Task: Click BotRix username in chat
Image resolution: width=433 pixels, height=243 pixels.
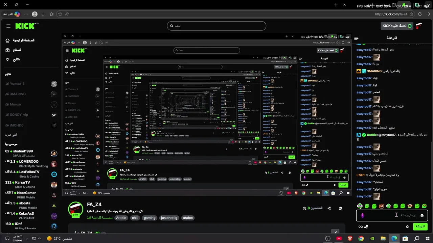Action: [x=372, y=135]
